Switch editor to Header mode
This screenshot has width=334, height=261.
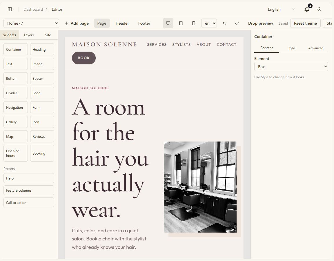[122, 23]
